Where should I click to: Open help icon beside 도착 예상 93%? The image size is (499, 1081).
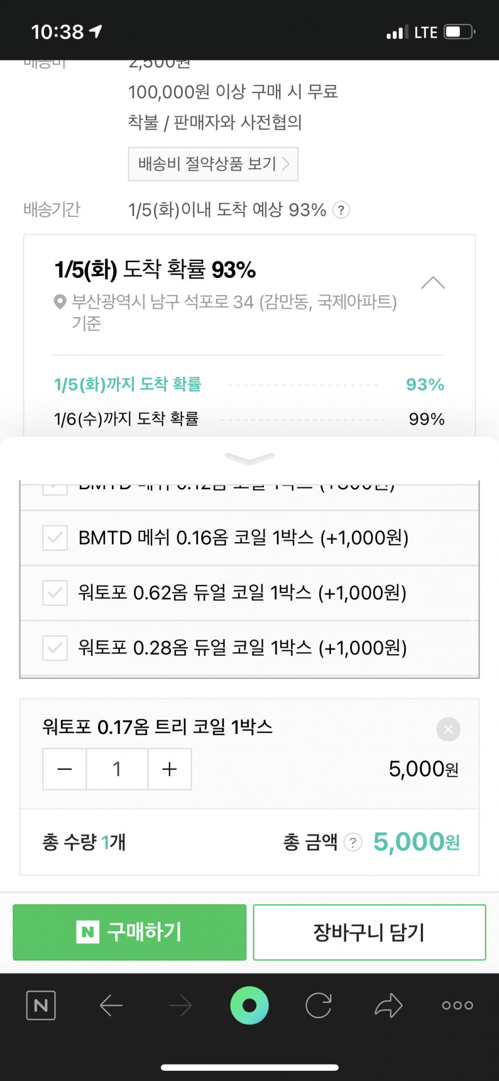coord(341,210)
